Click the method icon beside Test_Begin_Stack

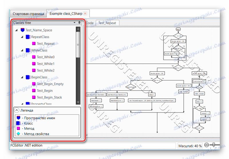pyautogui.click(x=34, y=97)
